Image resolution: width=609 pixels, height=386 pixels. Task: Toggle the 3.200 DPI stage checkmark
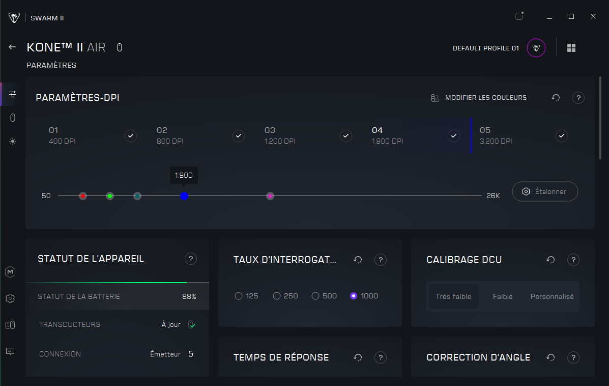(562, 136)
